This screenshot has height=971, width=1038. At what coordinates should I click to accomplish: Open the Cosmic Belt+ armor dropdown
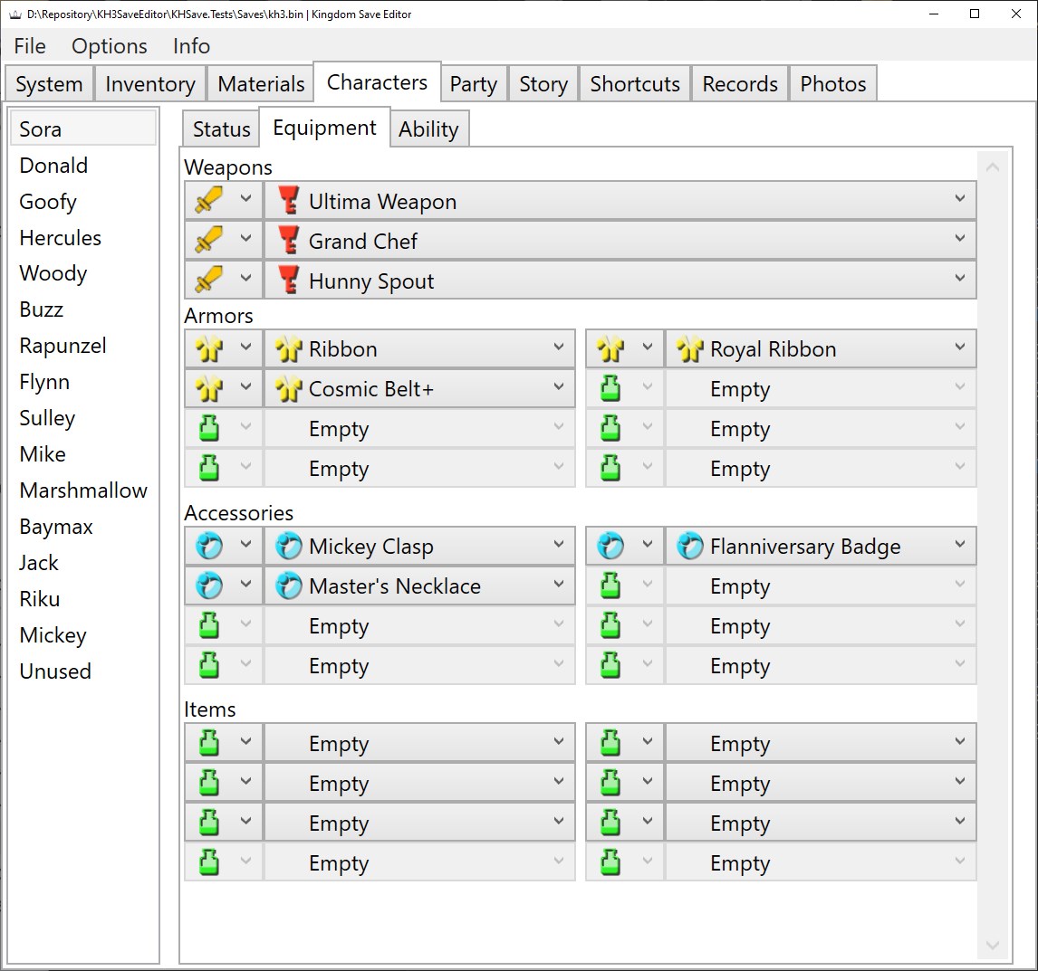[419, 388]
